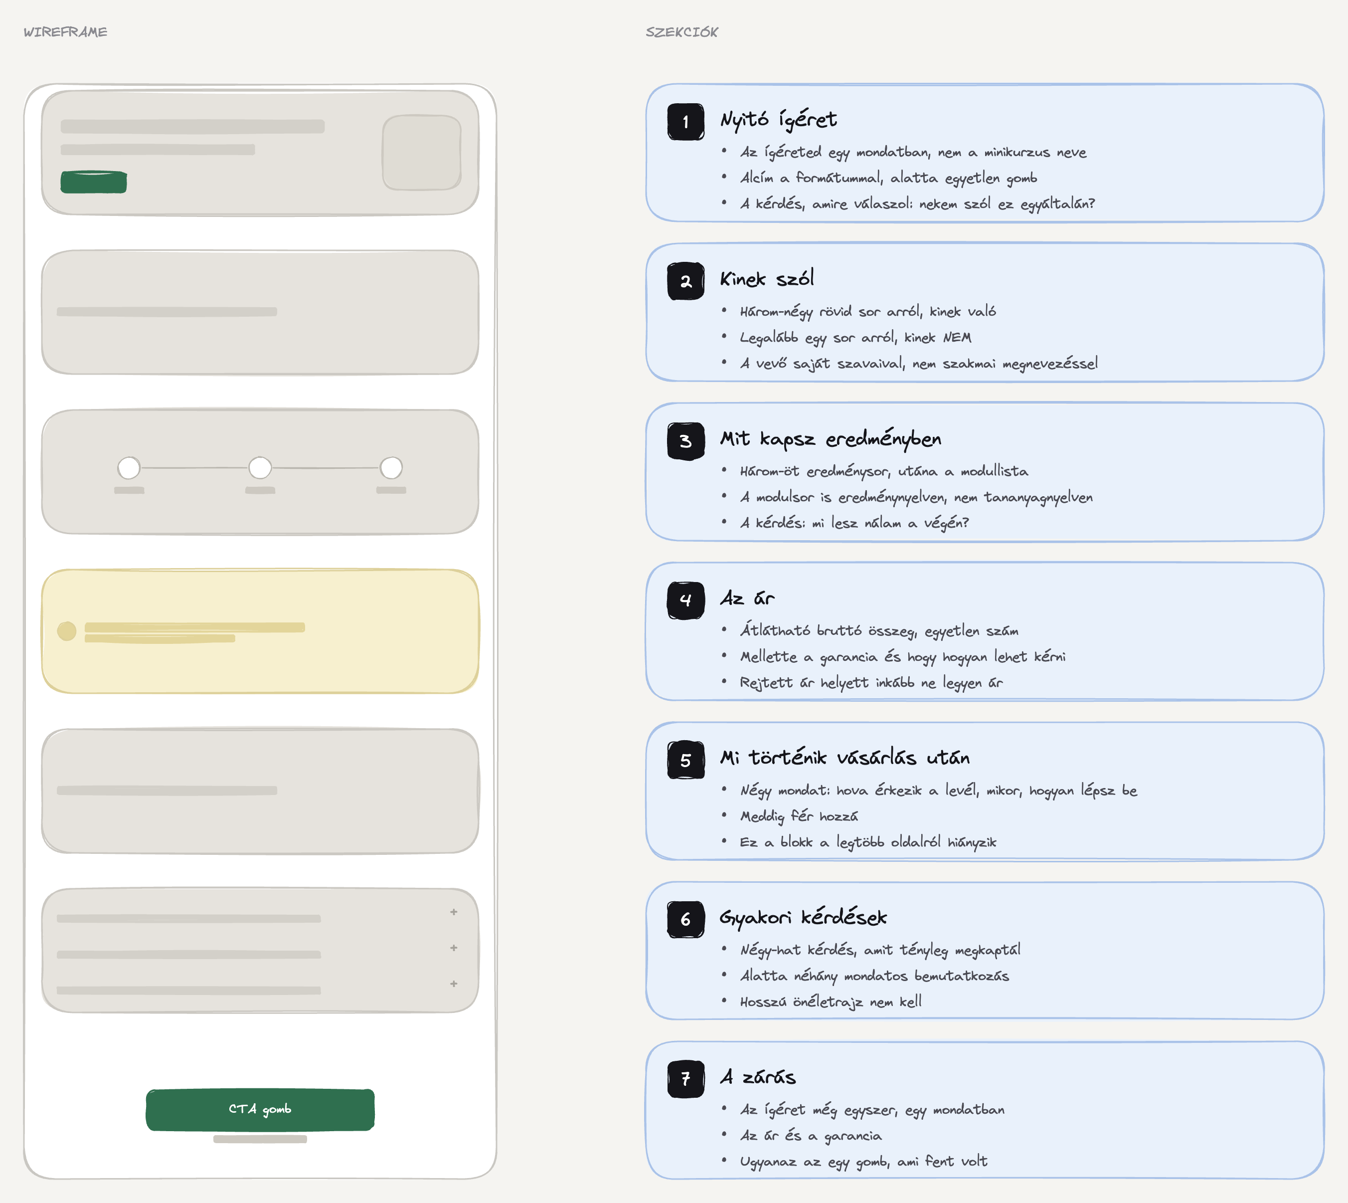
Task: Expand the first FAQ row plus sign
Action: (x=453, y=912)
